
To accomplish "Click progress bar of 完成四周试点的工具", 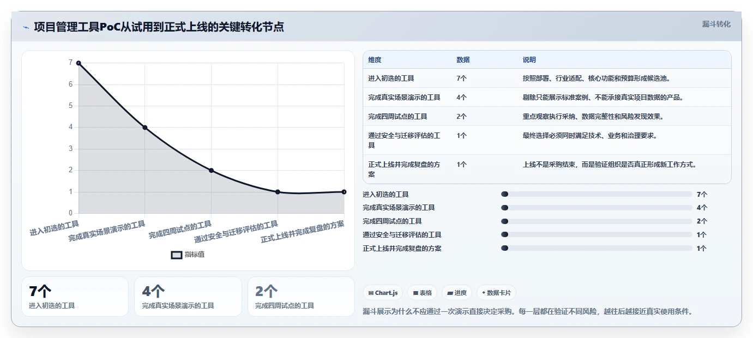I will point(597,221).
